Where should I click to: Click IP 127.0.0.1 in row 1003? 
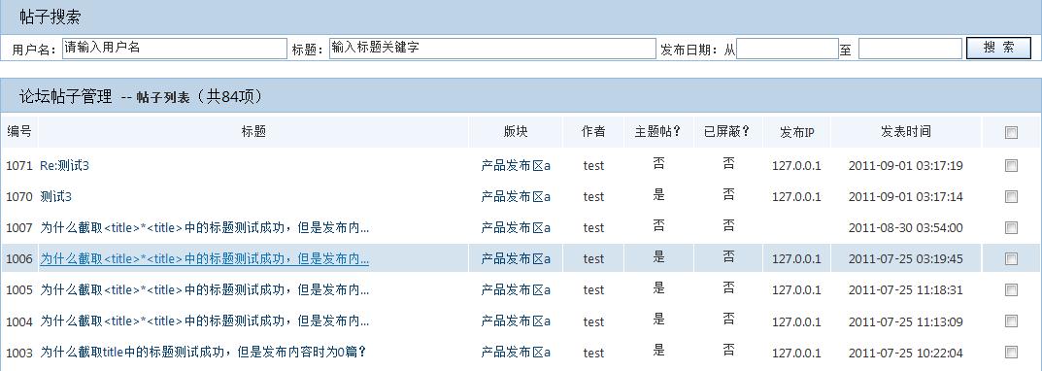click(796, 354)
